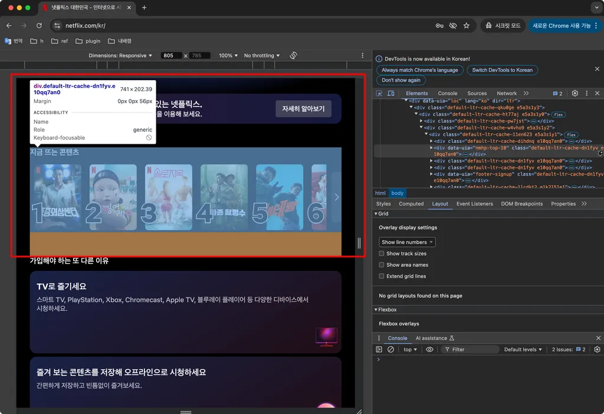
Task: Click the 새로운 Chrome 사용 가능 button
Action: tap(562, 25)
